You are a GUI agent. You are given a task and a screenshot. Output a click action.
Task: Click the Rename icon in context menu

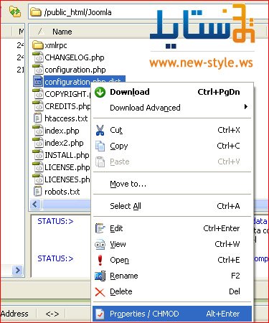click(100, 276)
